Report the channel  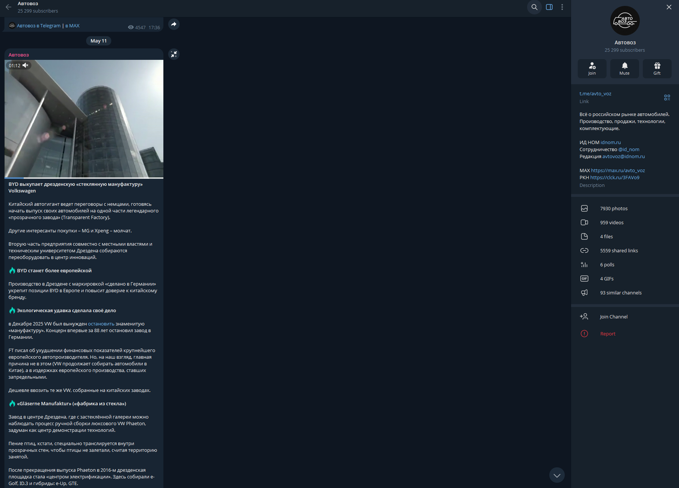click(625, 334)
